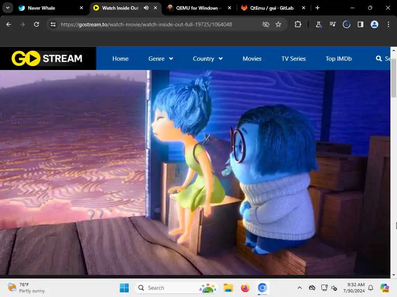Viewport: 397px width, 297px height.
Task: Go to the Home page link
Action: pyautogui.click(x=121, y=59)
